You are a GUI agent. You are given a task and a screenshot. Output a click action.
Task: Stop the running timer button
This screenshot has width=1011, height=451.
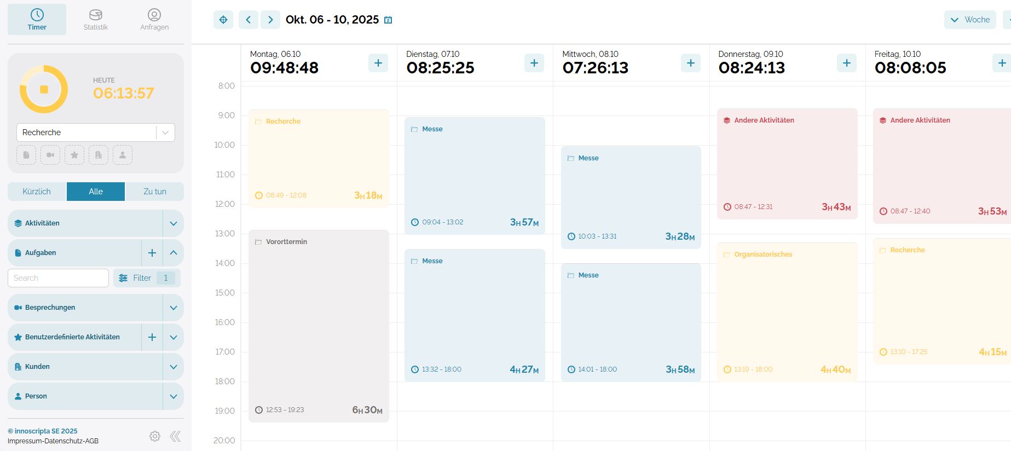44,89
